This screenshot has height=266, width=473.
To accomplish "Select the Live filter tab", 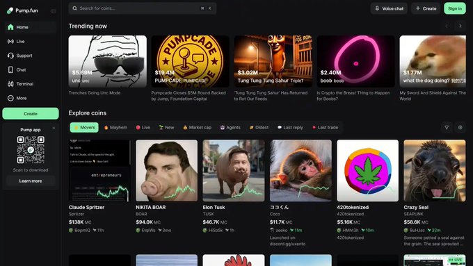I will [x=143, y=127].
